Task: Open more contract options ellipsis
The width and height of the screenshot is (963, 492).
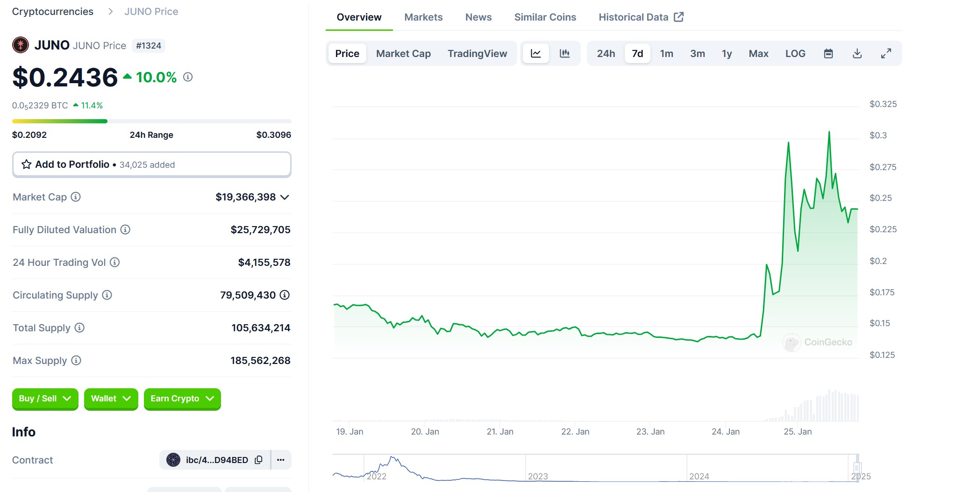Action: point(281,460)
